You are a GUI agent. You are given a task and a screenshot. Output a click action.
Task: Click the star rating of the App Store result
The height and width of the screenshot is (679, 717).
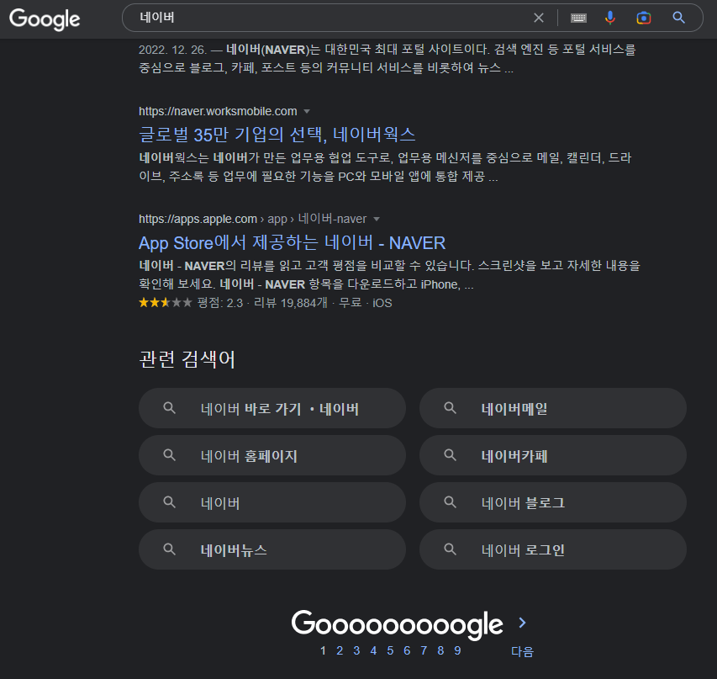point(165,303)
